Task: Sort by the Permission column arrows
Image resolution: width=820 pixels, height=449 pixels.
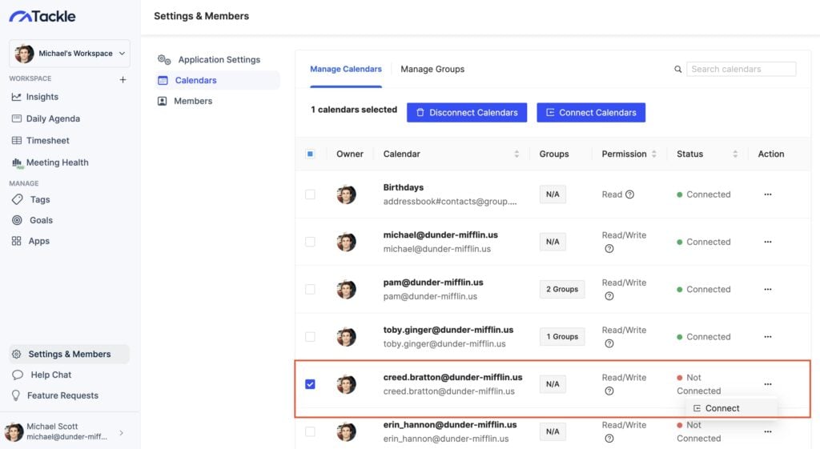Action: [653, 154]
